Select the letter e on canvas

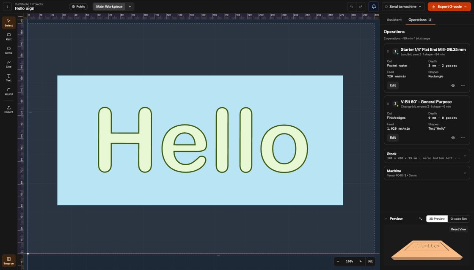point(185,149)
